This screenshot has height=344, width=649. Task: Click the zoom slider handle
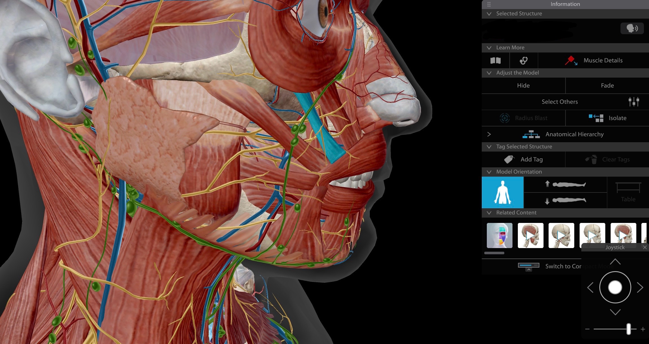click(629, 329)
